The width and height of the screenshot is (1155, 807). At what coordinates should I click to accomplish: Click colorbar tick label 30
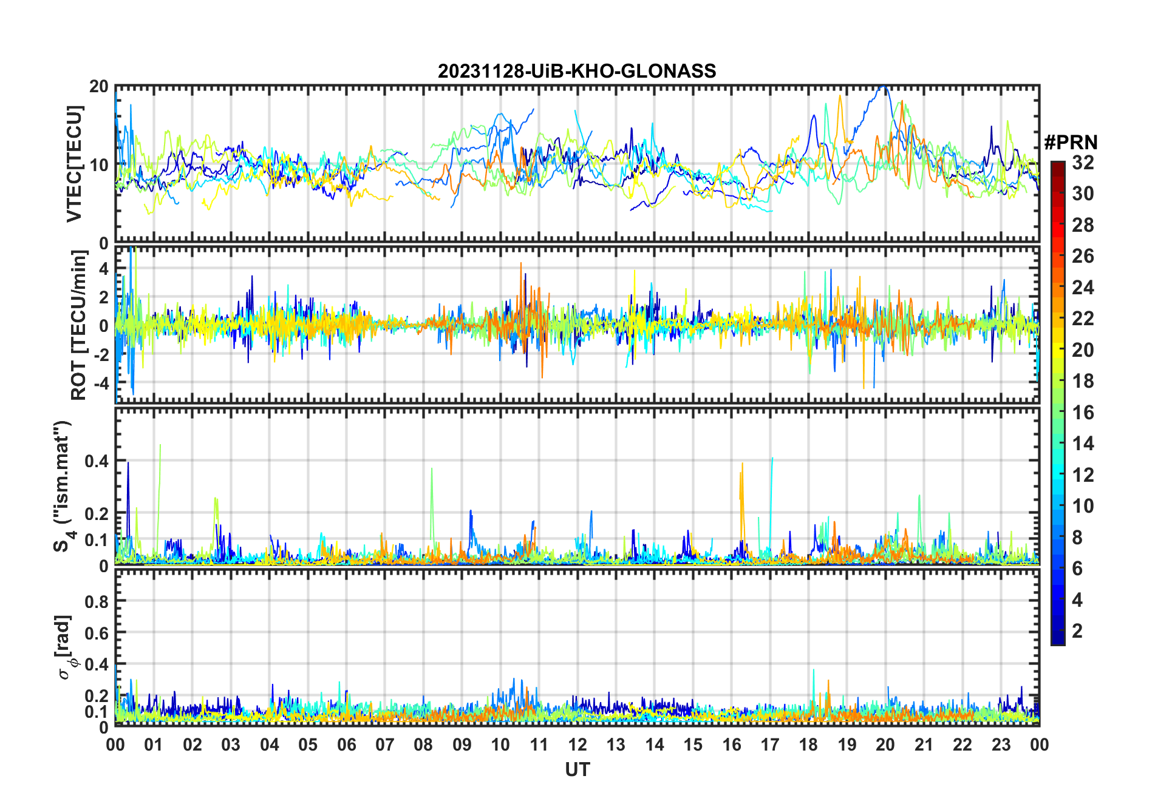(x=1083, y=194)
